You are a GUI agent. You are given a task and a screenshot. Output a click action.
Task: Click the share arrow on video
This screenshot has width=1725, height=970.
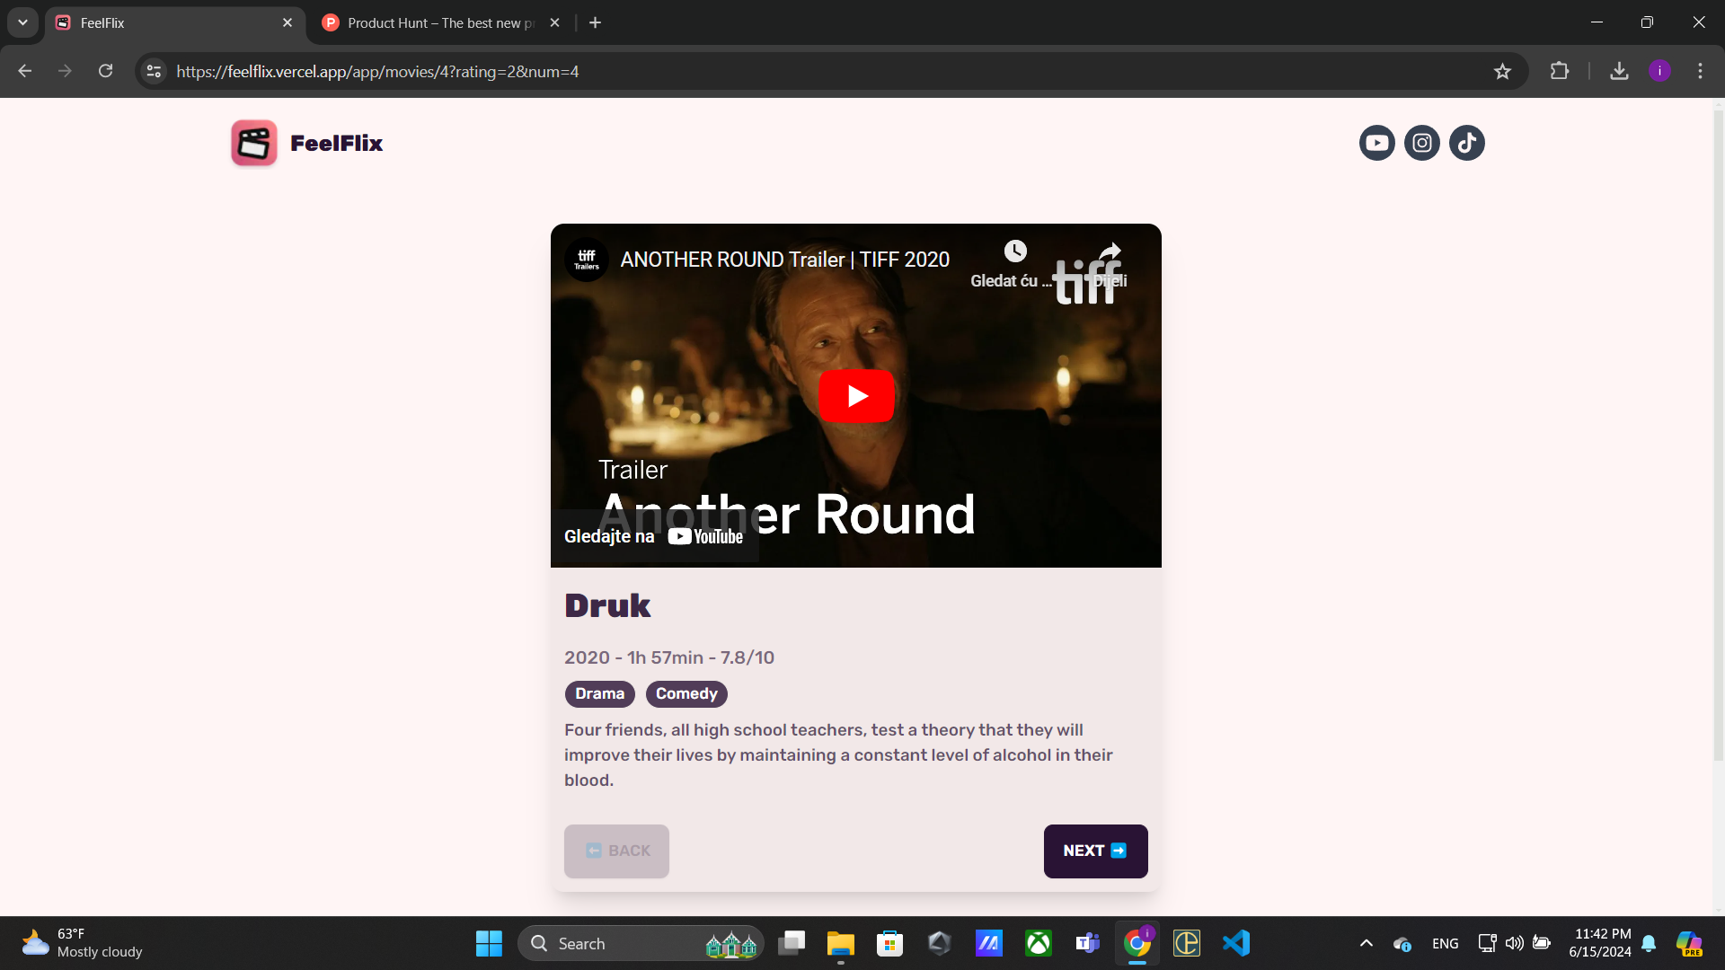pyautogui.click(x=1110, y=251)
